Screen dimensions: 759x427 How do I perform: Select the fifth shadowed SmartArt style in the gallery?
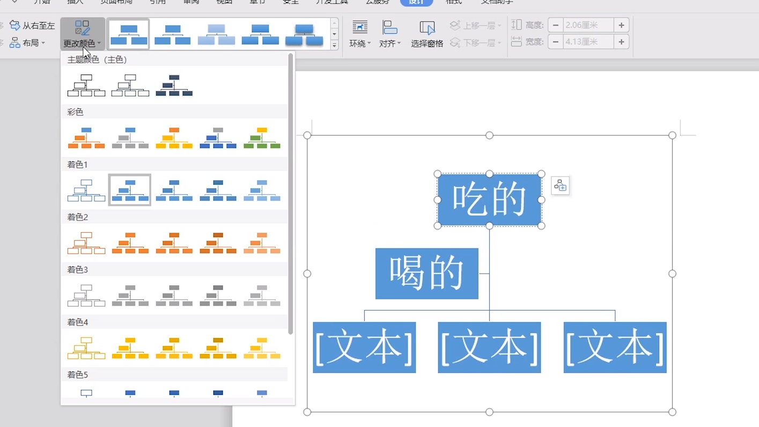[304, 34]
